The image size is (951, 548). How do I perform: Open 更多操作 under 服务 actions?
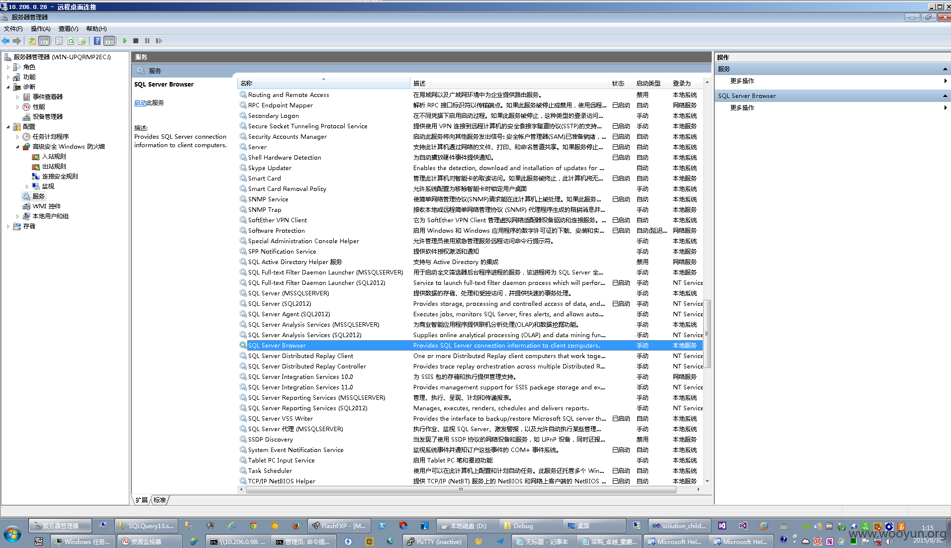pos(742,81)
